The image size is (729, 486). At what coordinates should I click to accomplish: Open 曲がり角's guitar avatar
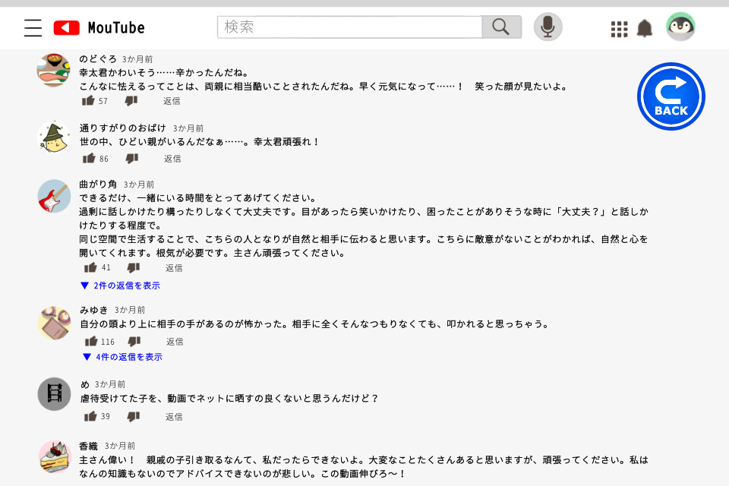(x=54, y=196)
